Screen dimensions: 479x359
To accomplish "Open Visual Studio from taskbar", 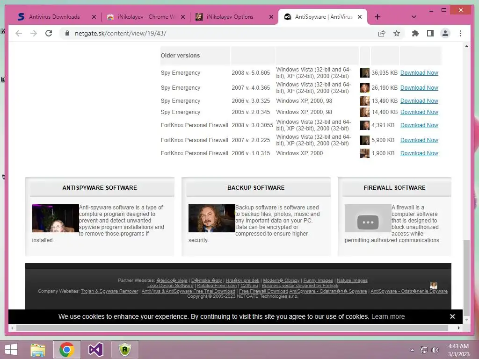I will coord(95,350).
